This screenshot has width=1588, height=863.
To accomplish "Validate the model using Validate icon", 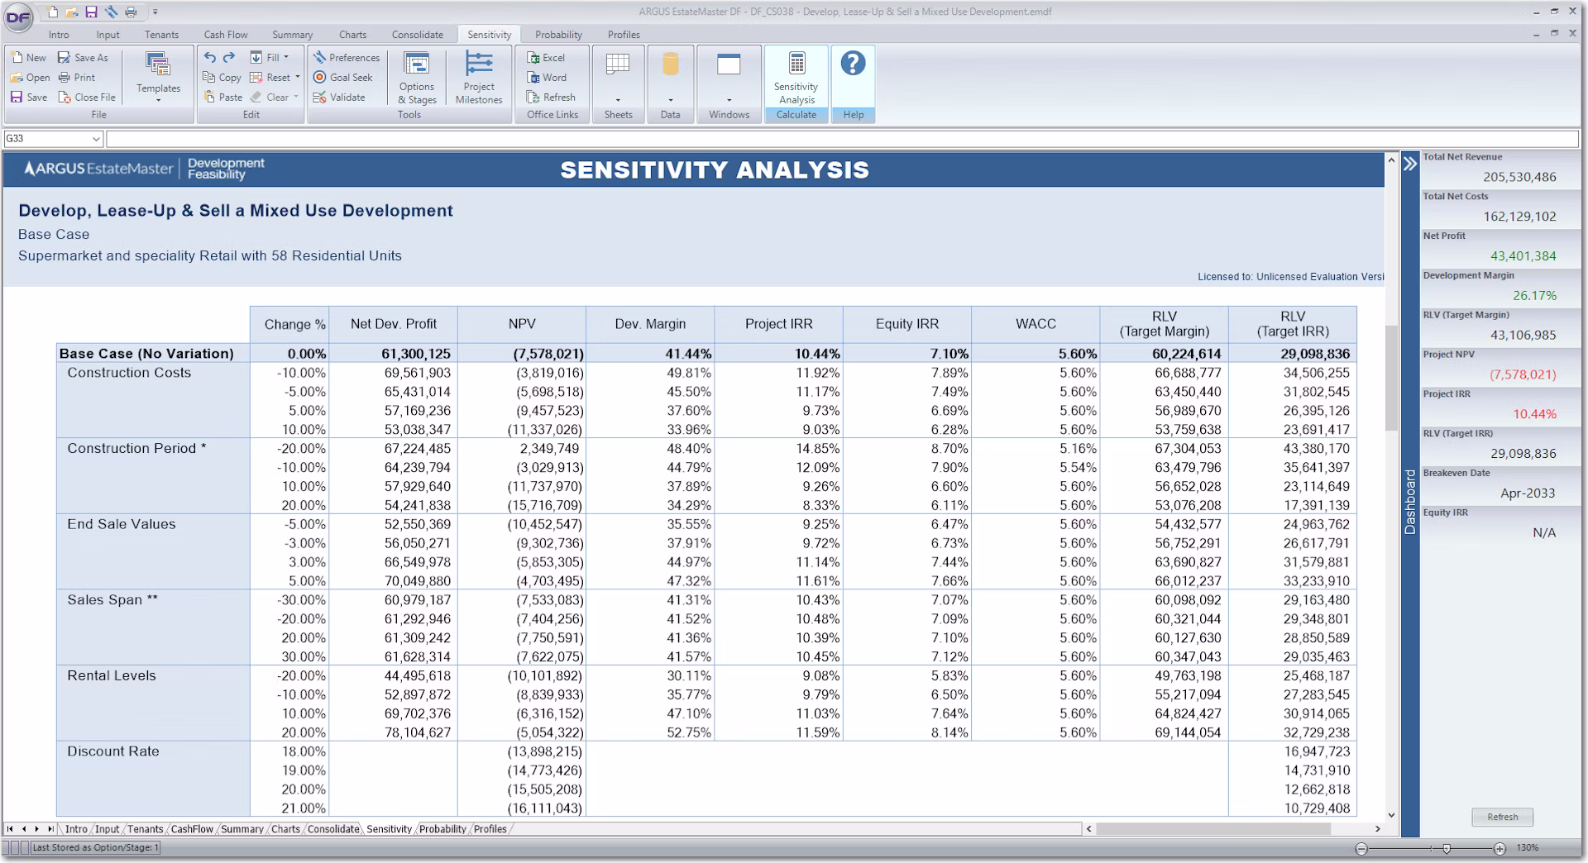I will pyautogui.click(x=320, y=97).
